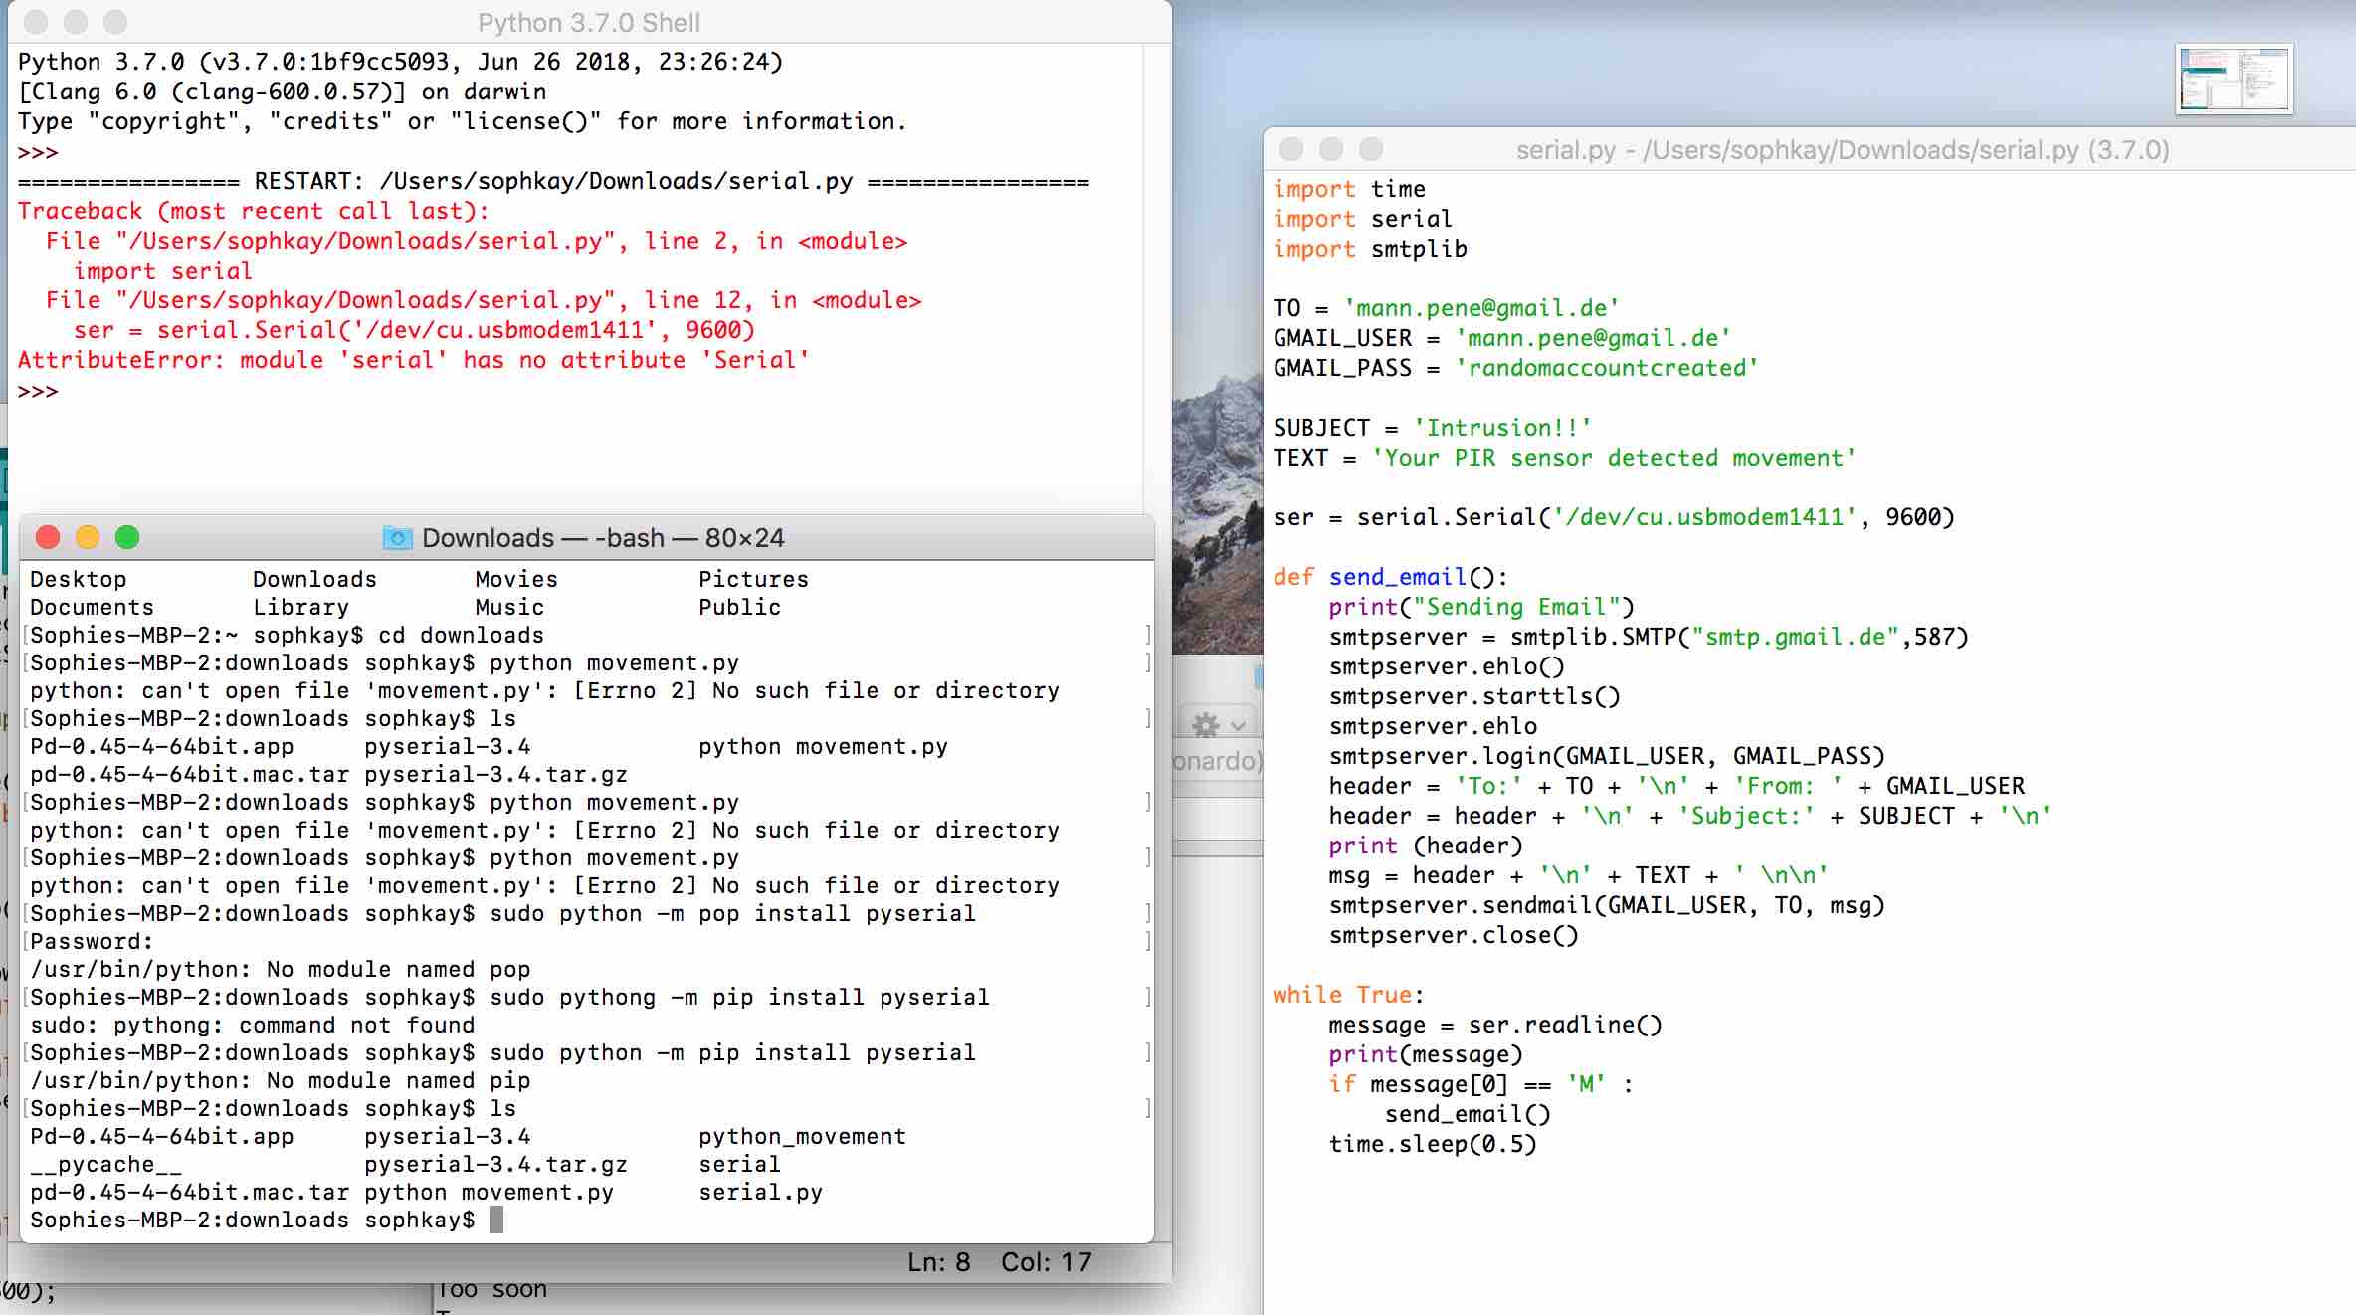Click the desktop screenshot thumbnail
This screenshot has width=2356, height=1315.
(x=2234, y=79)
